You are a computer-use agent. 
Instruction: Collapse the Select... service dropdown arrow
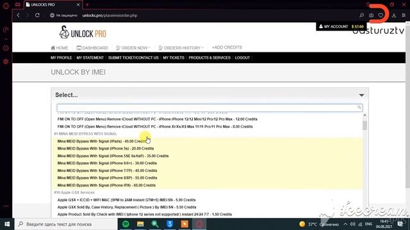coord(361,95)
